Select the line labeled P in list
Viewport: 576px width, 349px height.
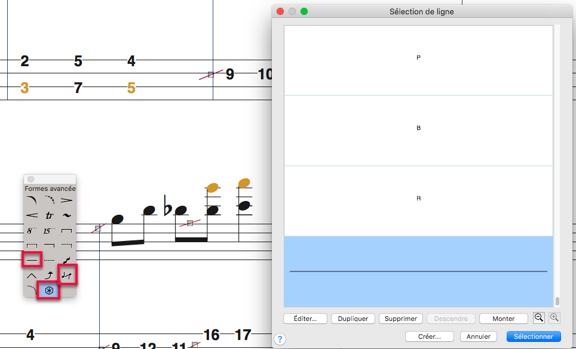[418, 60]
